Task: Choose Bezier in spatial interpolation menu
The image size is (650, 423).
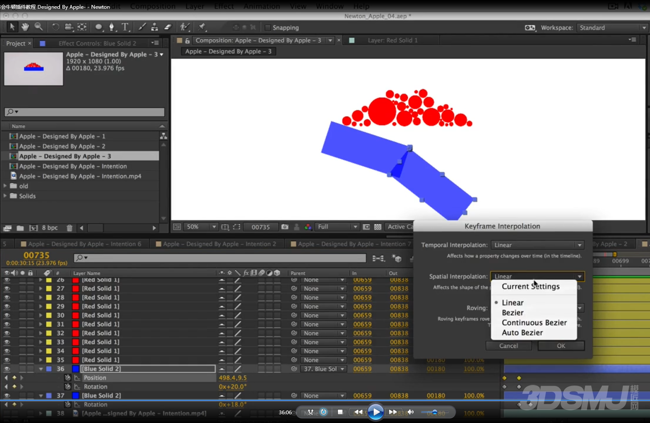Action: tap(513, 313)
